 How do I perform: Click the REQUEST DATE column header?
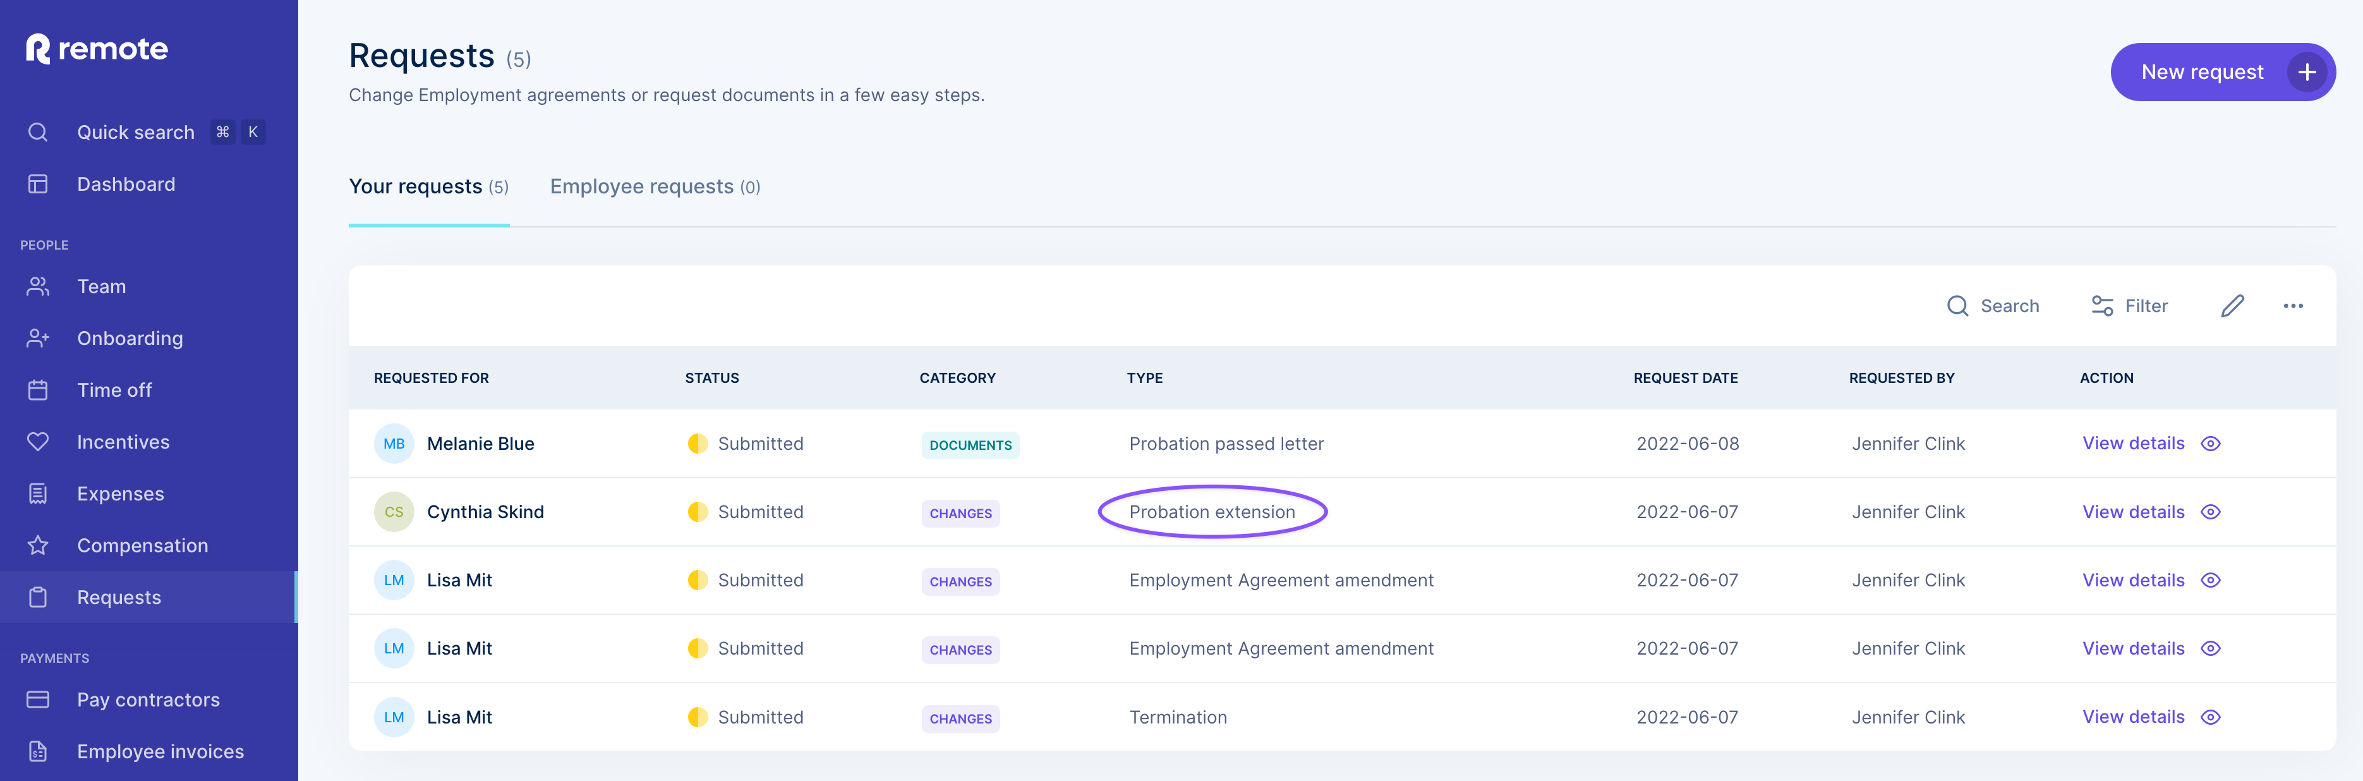(1685, 378)
